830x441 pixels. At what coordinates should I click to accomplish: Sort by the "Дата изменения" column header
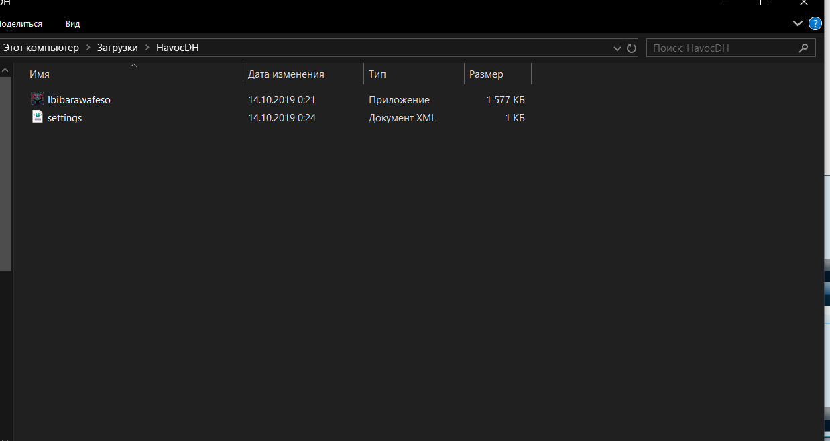(x=286, y=74)
